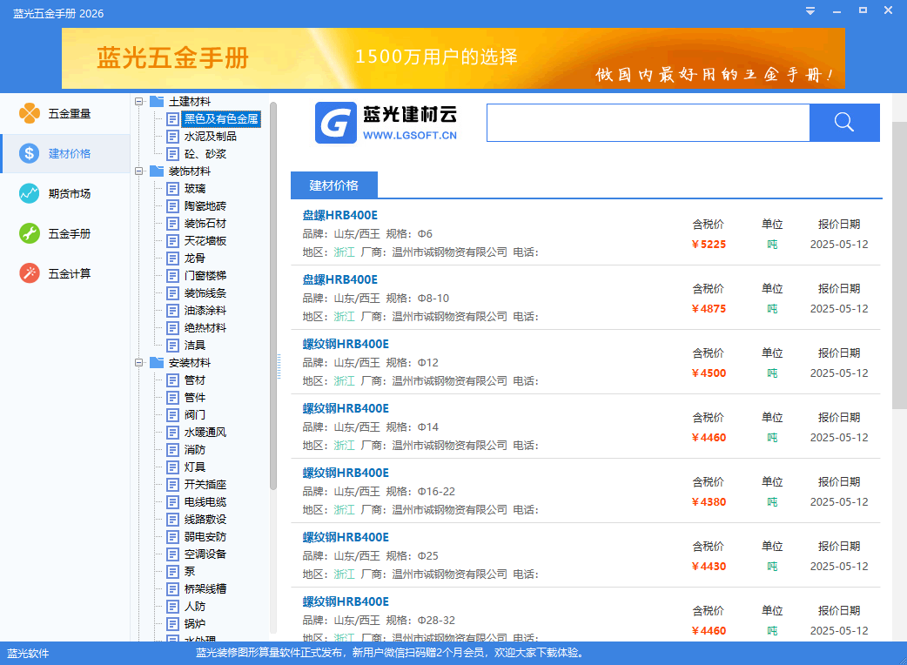Click the 蓝光五金手册 advertisement banner
The width and height of the screenshot is (907, 665).
tap(453, 57)
